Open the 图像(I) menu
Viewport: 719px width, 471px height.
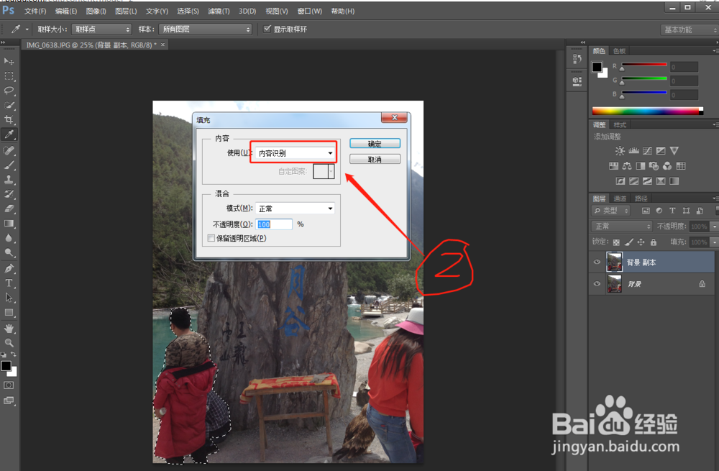tap(96, 11)
